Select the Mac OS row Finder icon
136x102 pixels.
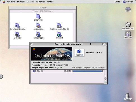[x=34, y=71]
